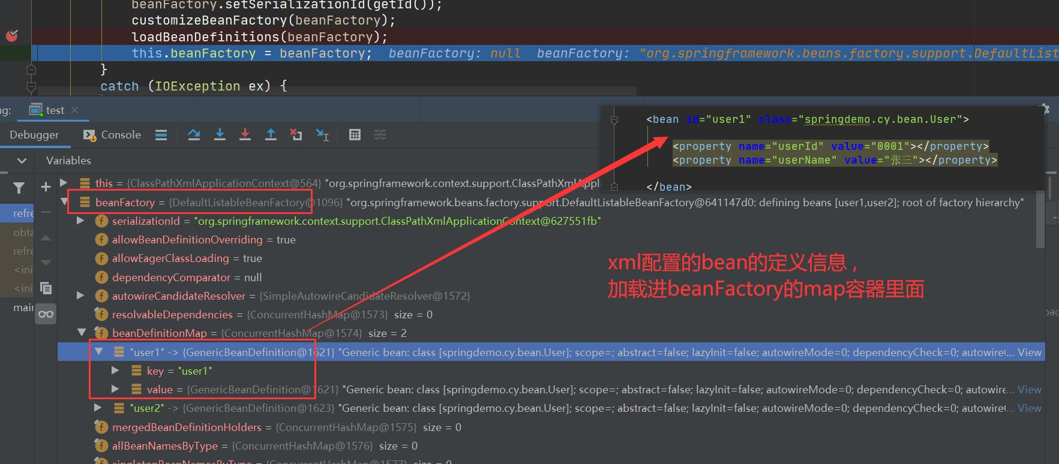Toggle the show watches glasses icon
This screenshot has width=1059, height=464.
(46, 314)
